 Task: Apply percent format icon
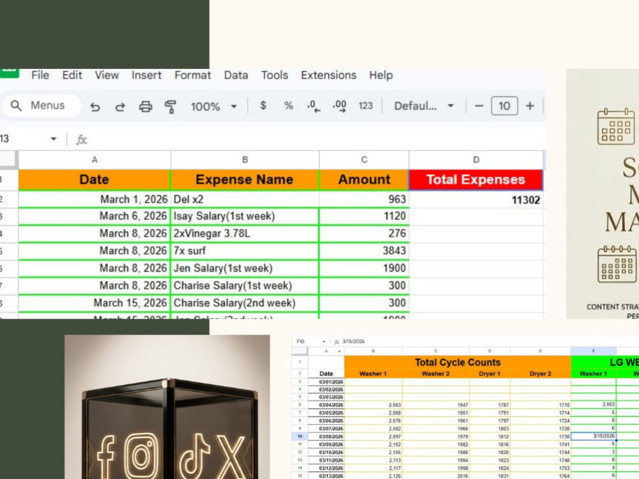click(289, 106)
